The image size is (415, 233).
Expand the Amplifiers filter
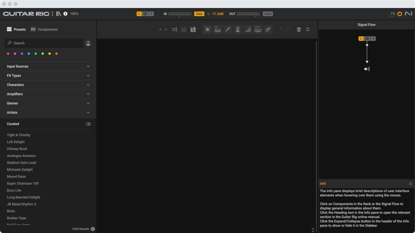(x=48, y=94)
